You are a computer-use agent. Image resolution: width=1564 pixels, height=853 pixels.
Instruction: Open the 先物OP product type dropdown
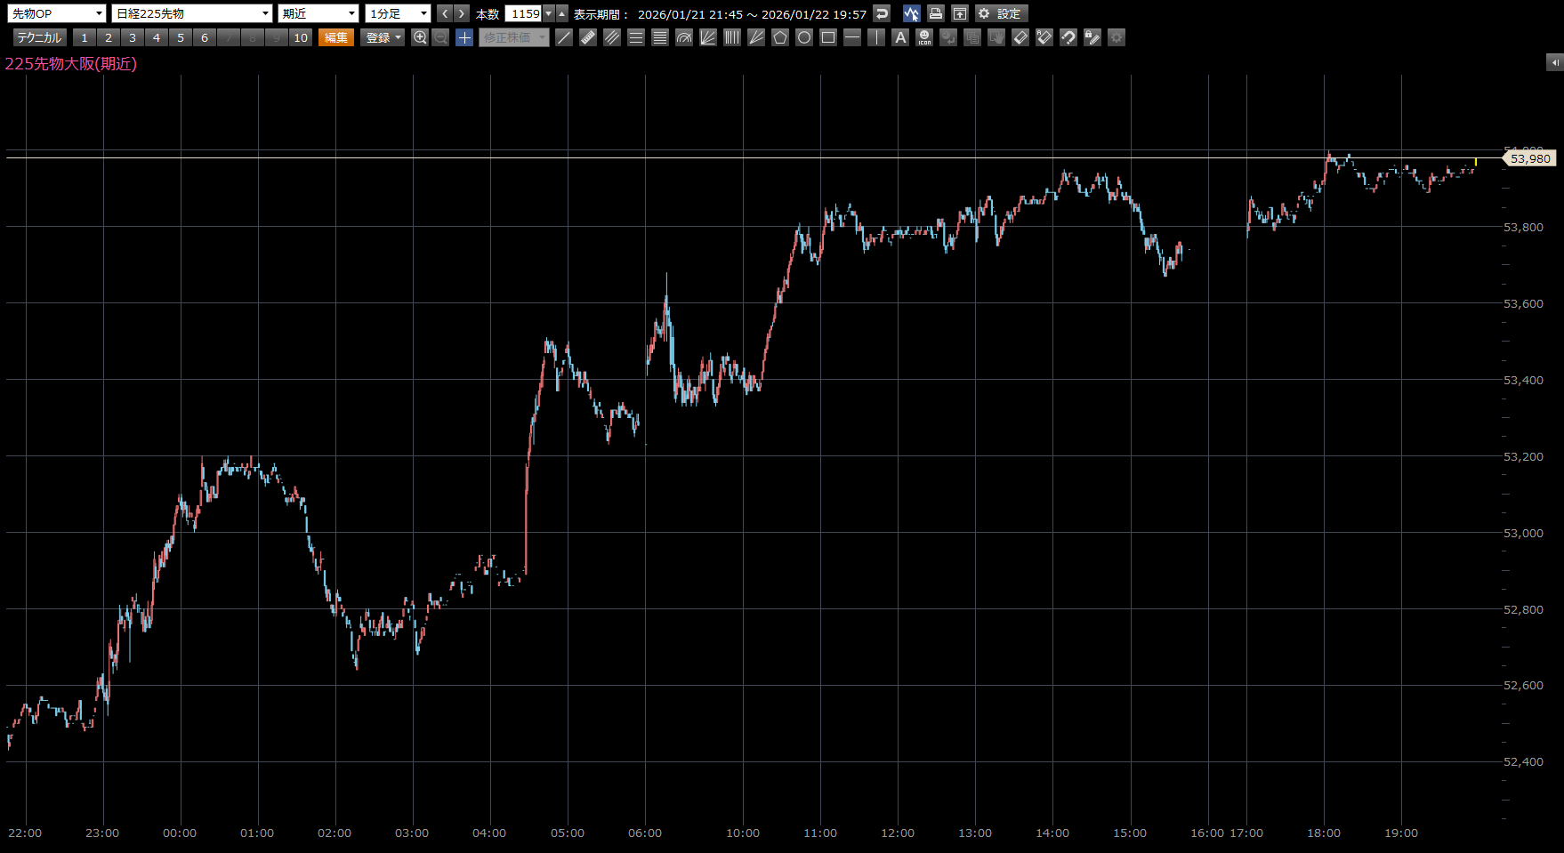[x=57, y=13]
